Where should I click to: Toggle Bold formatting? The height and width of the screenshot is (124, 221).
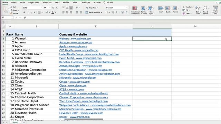point(24,12)
